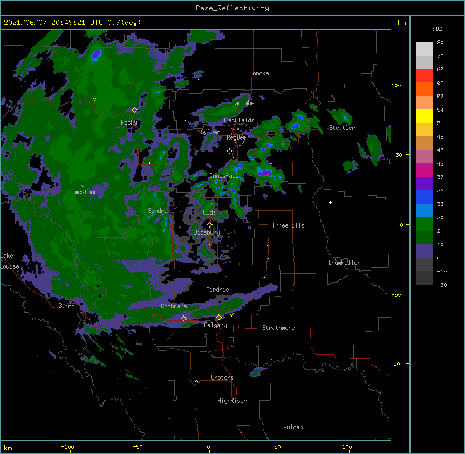Click the -30 value on dBZ legend
The height and width of the screenshot is (454, 465).
point(442,285)
